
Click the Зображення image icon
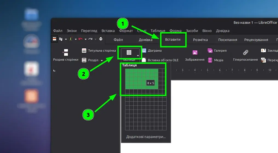[x=195, y=52]
